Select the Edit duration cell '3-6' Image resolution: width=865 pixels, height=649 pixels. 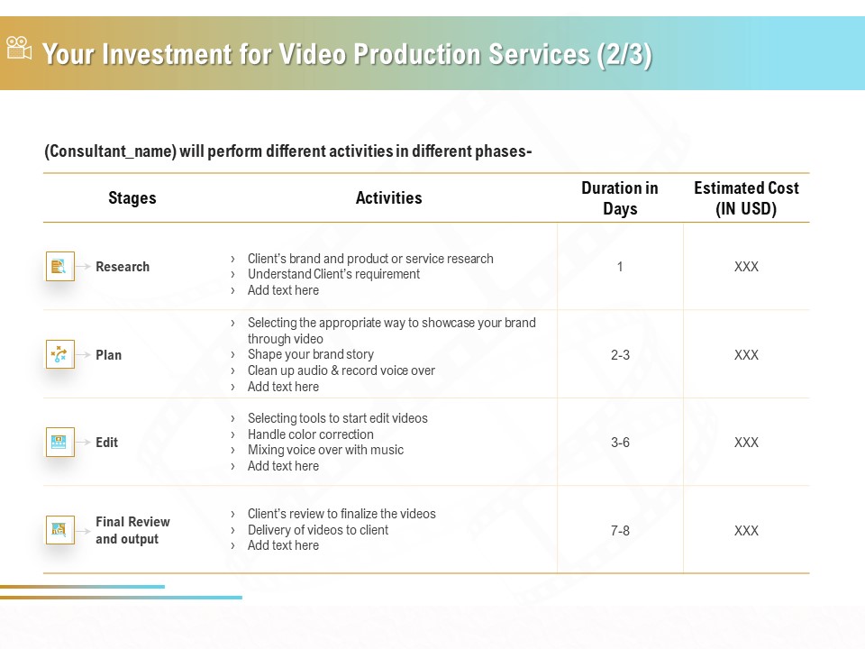coord(620,443)
